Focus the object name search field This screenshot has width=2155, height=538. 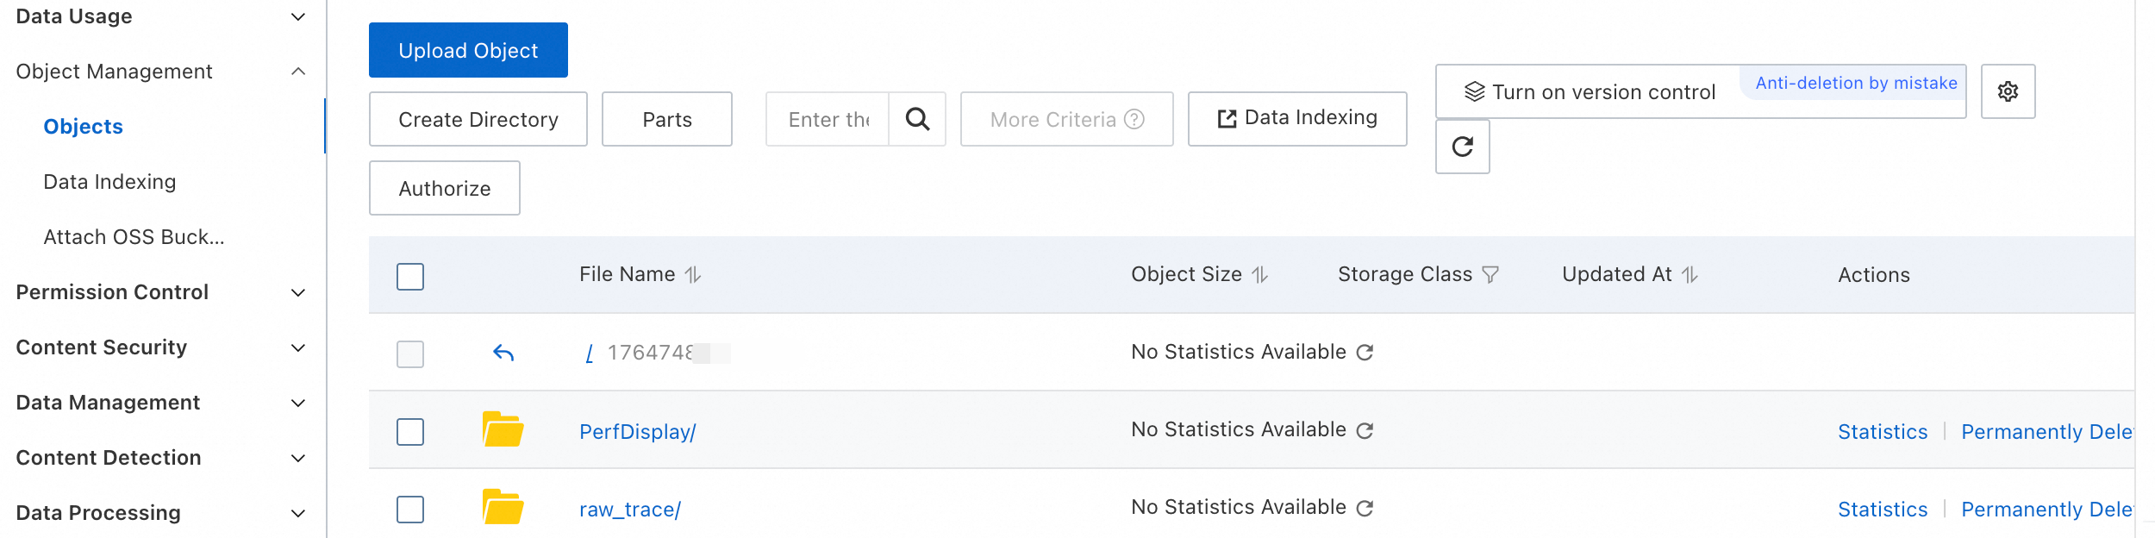[828, 119]
